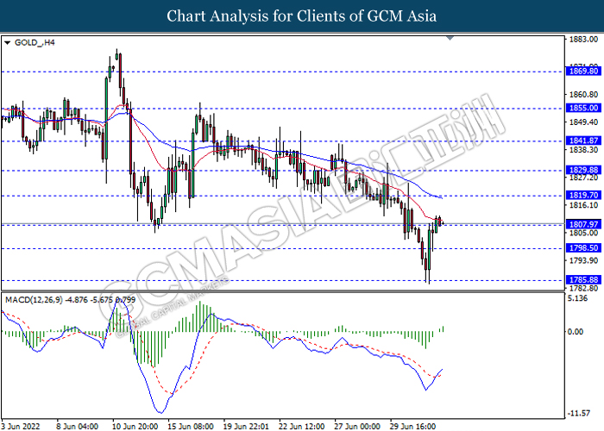
Task: Click the 3 Jun 2022 date label
Action: 21,427
